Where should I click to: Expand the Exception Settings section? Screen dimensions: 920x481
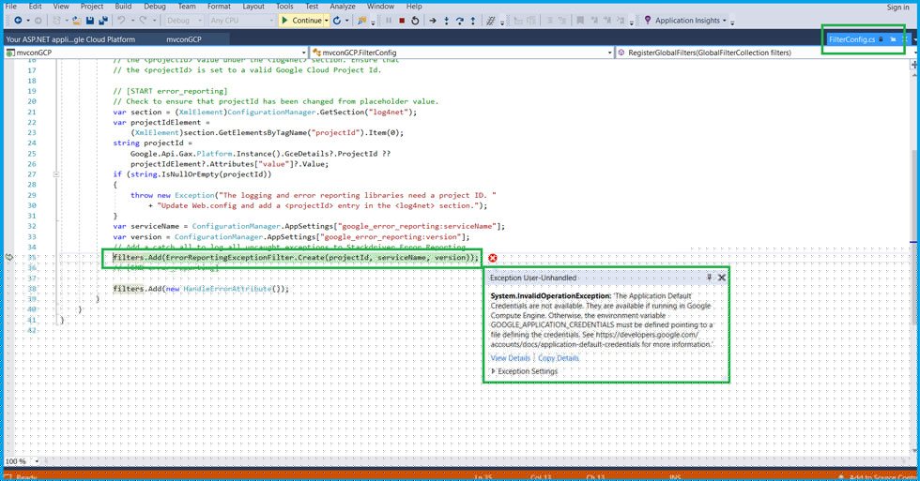[524, 371]
